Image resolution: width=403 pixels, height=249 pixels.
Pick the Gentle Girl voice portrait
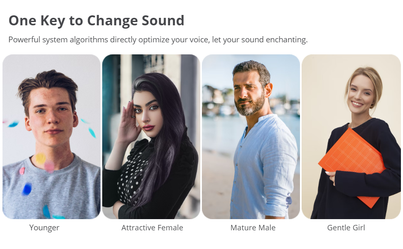tap(351, 137)
